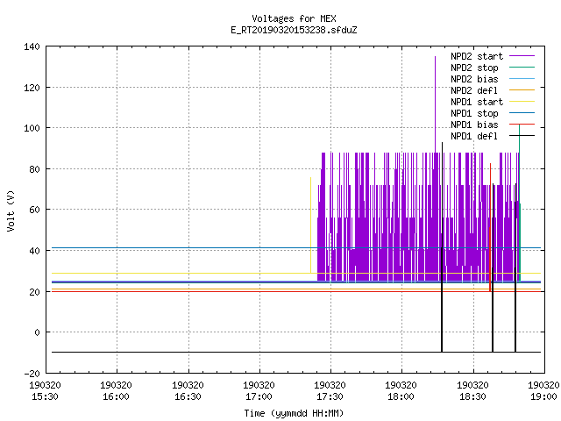
Task: Click the 'NPD1 start' legend label
Action: pos(477,102)
